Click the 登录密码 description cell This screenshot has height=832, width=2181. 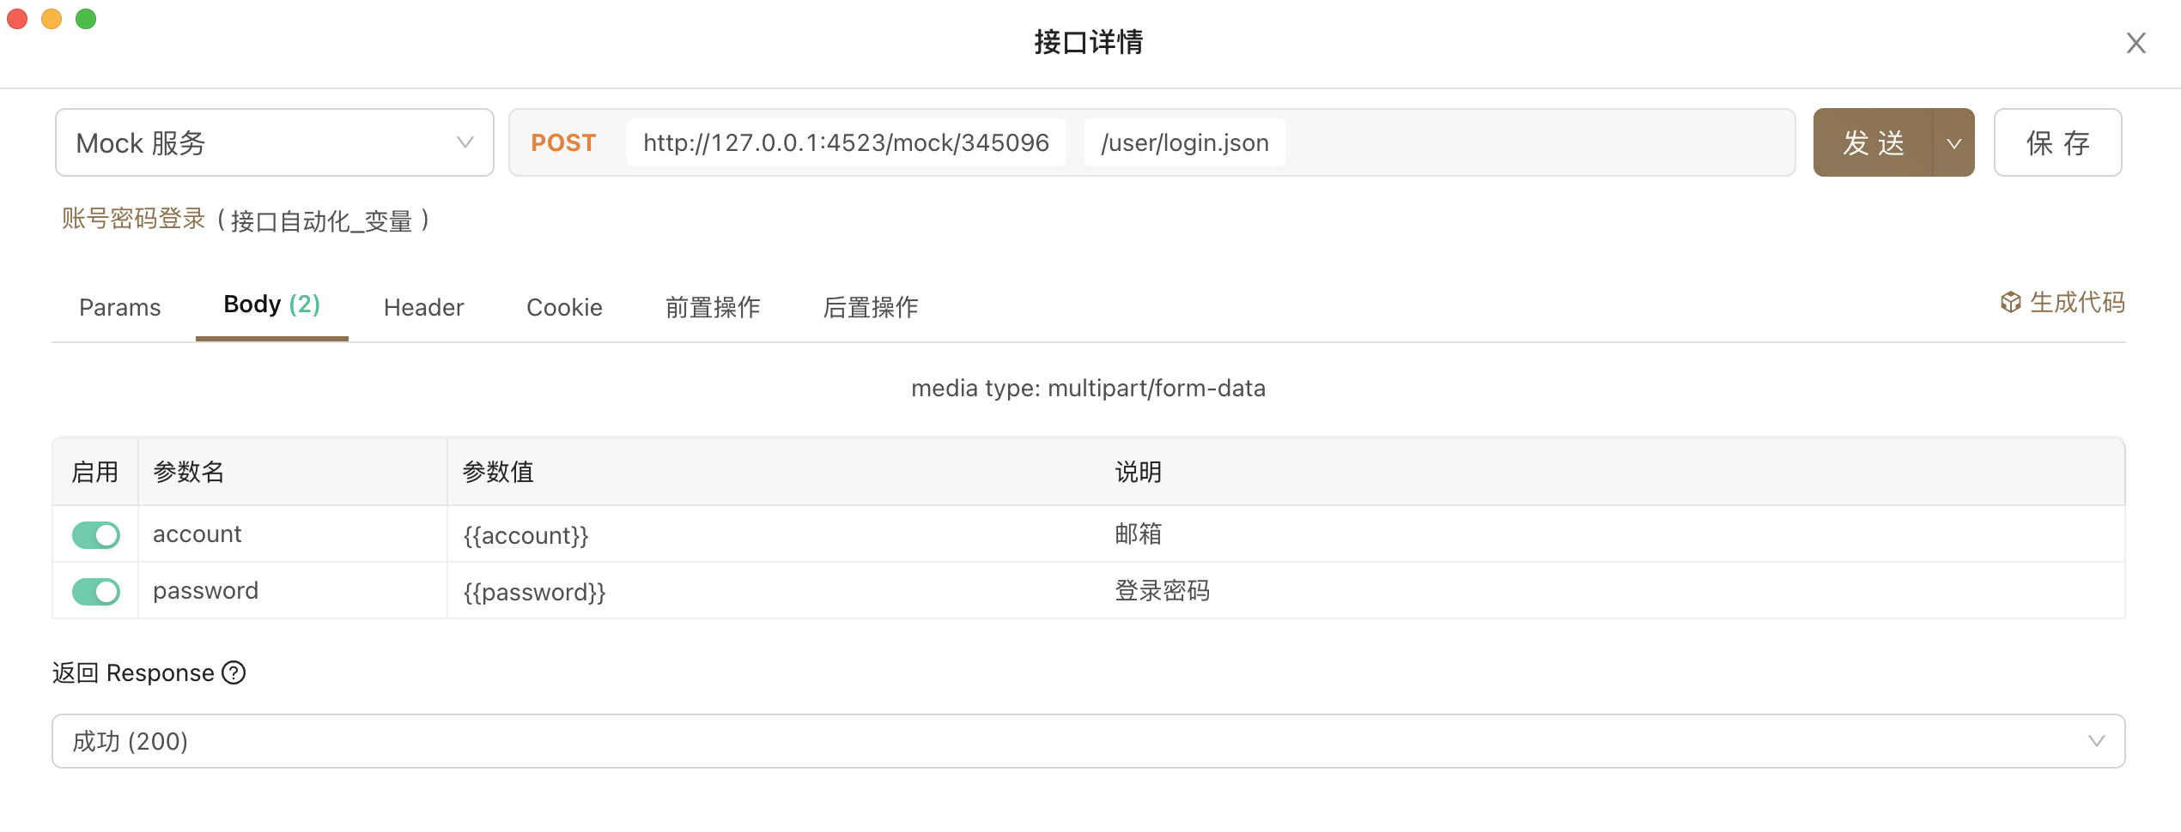click(1163, 590)
